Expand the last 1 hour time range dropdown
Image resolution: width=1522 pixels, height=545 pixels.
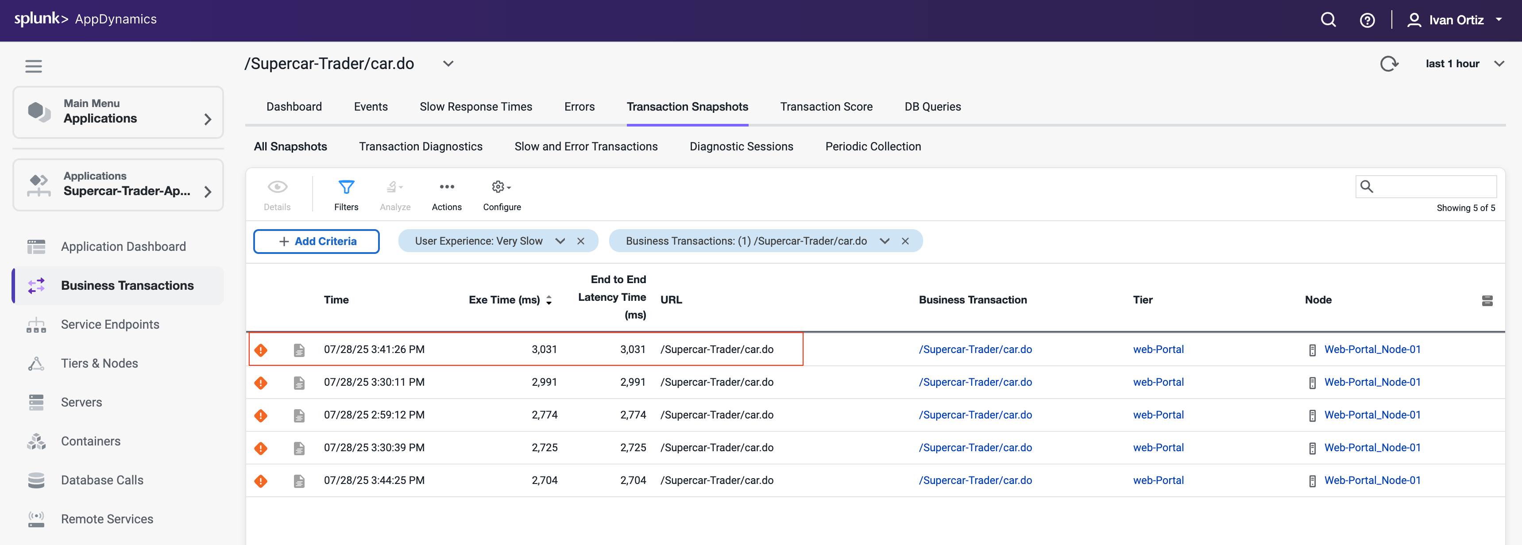(x=1499, y=64)
